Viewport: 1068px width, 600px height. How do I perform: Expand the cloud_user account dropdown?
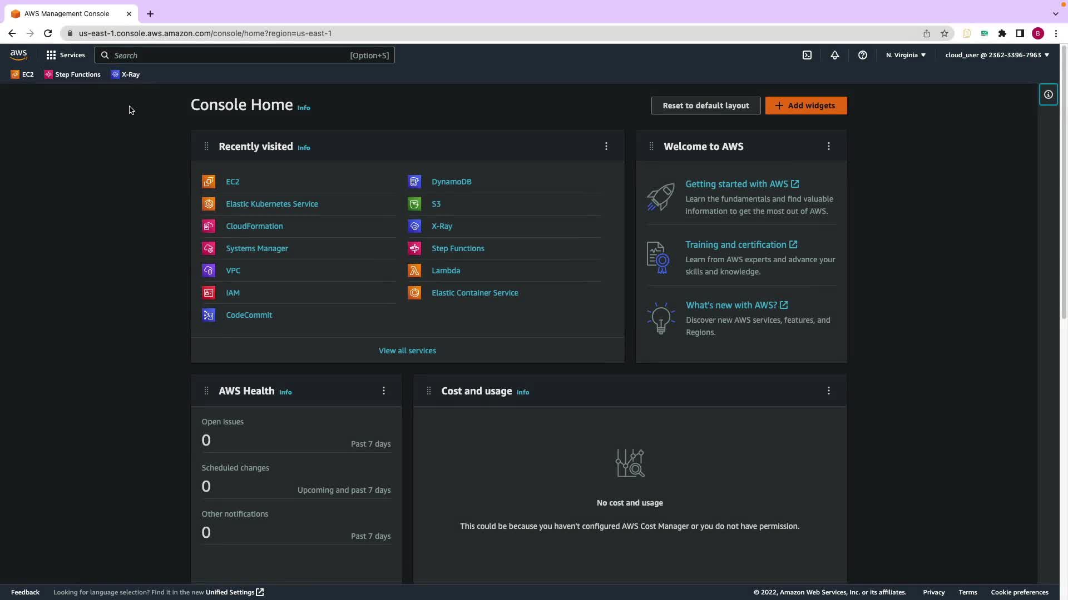click(997, 55)
